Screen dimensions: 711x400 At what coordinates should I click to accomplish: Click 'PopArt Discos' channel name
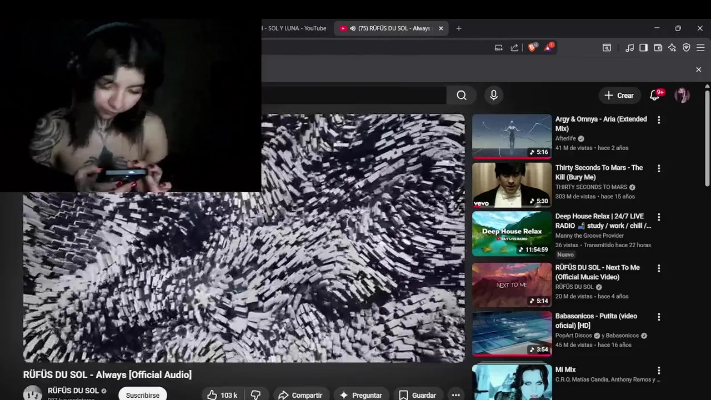(x=574, y=336)
